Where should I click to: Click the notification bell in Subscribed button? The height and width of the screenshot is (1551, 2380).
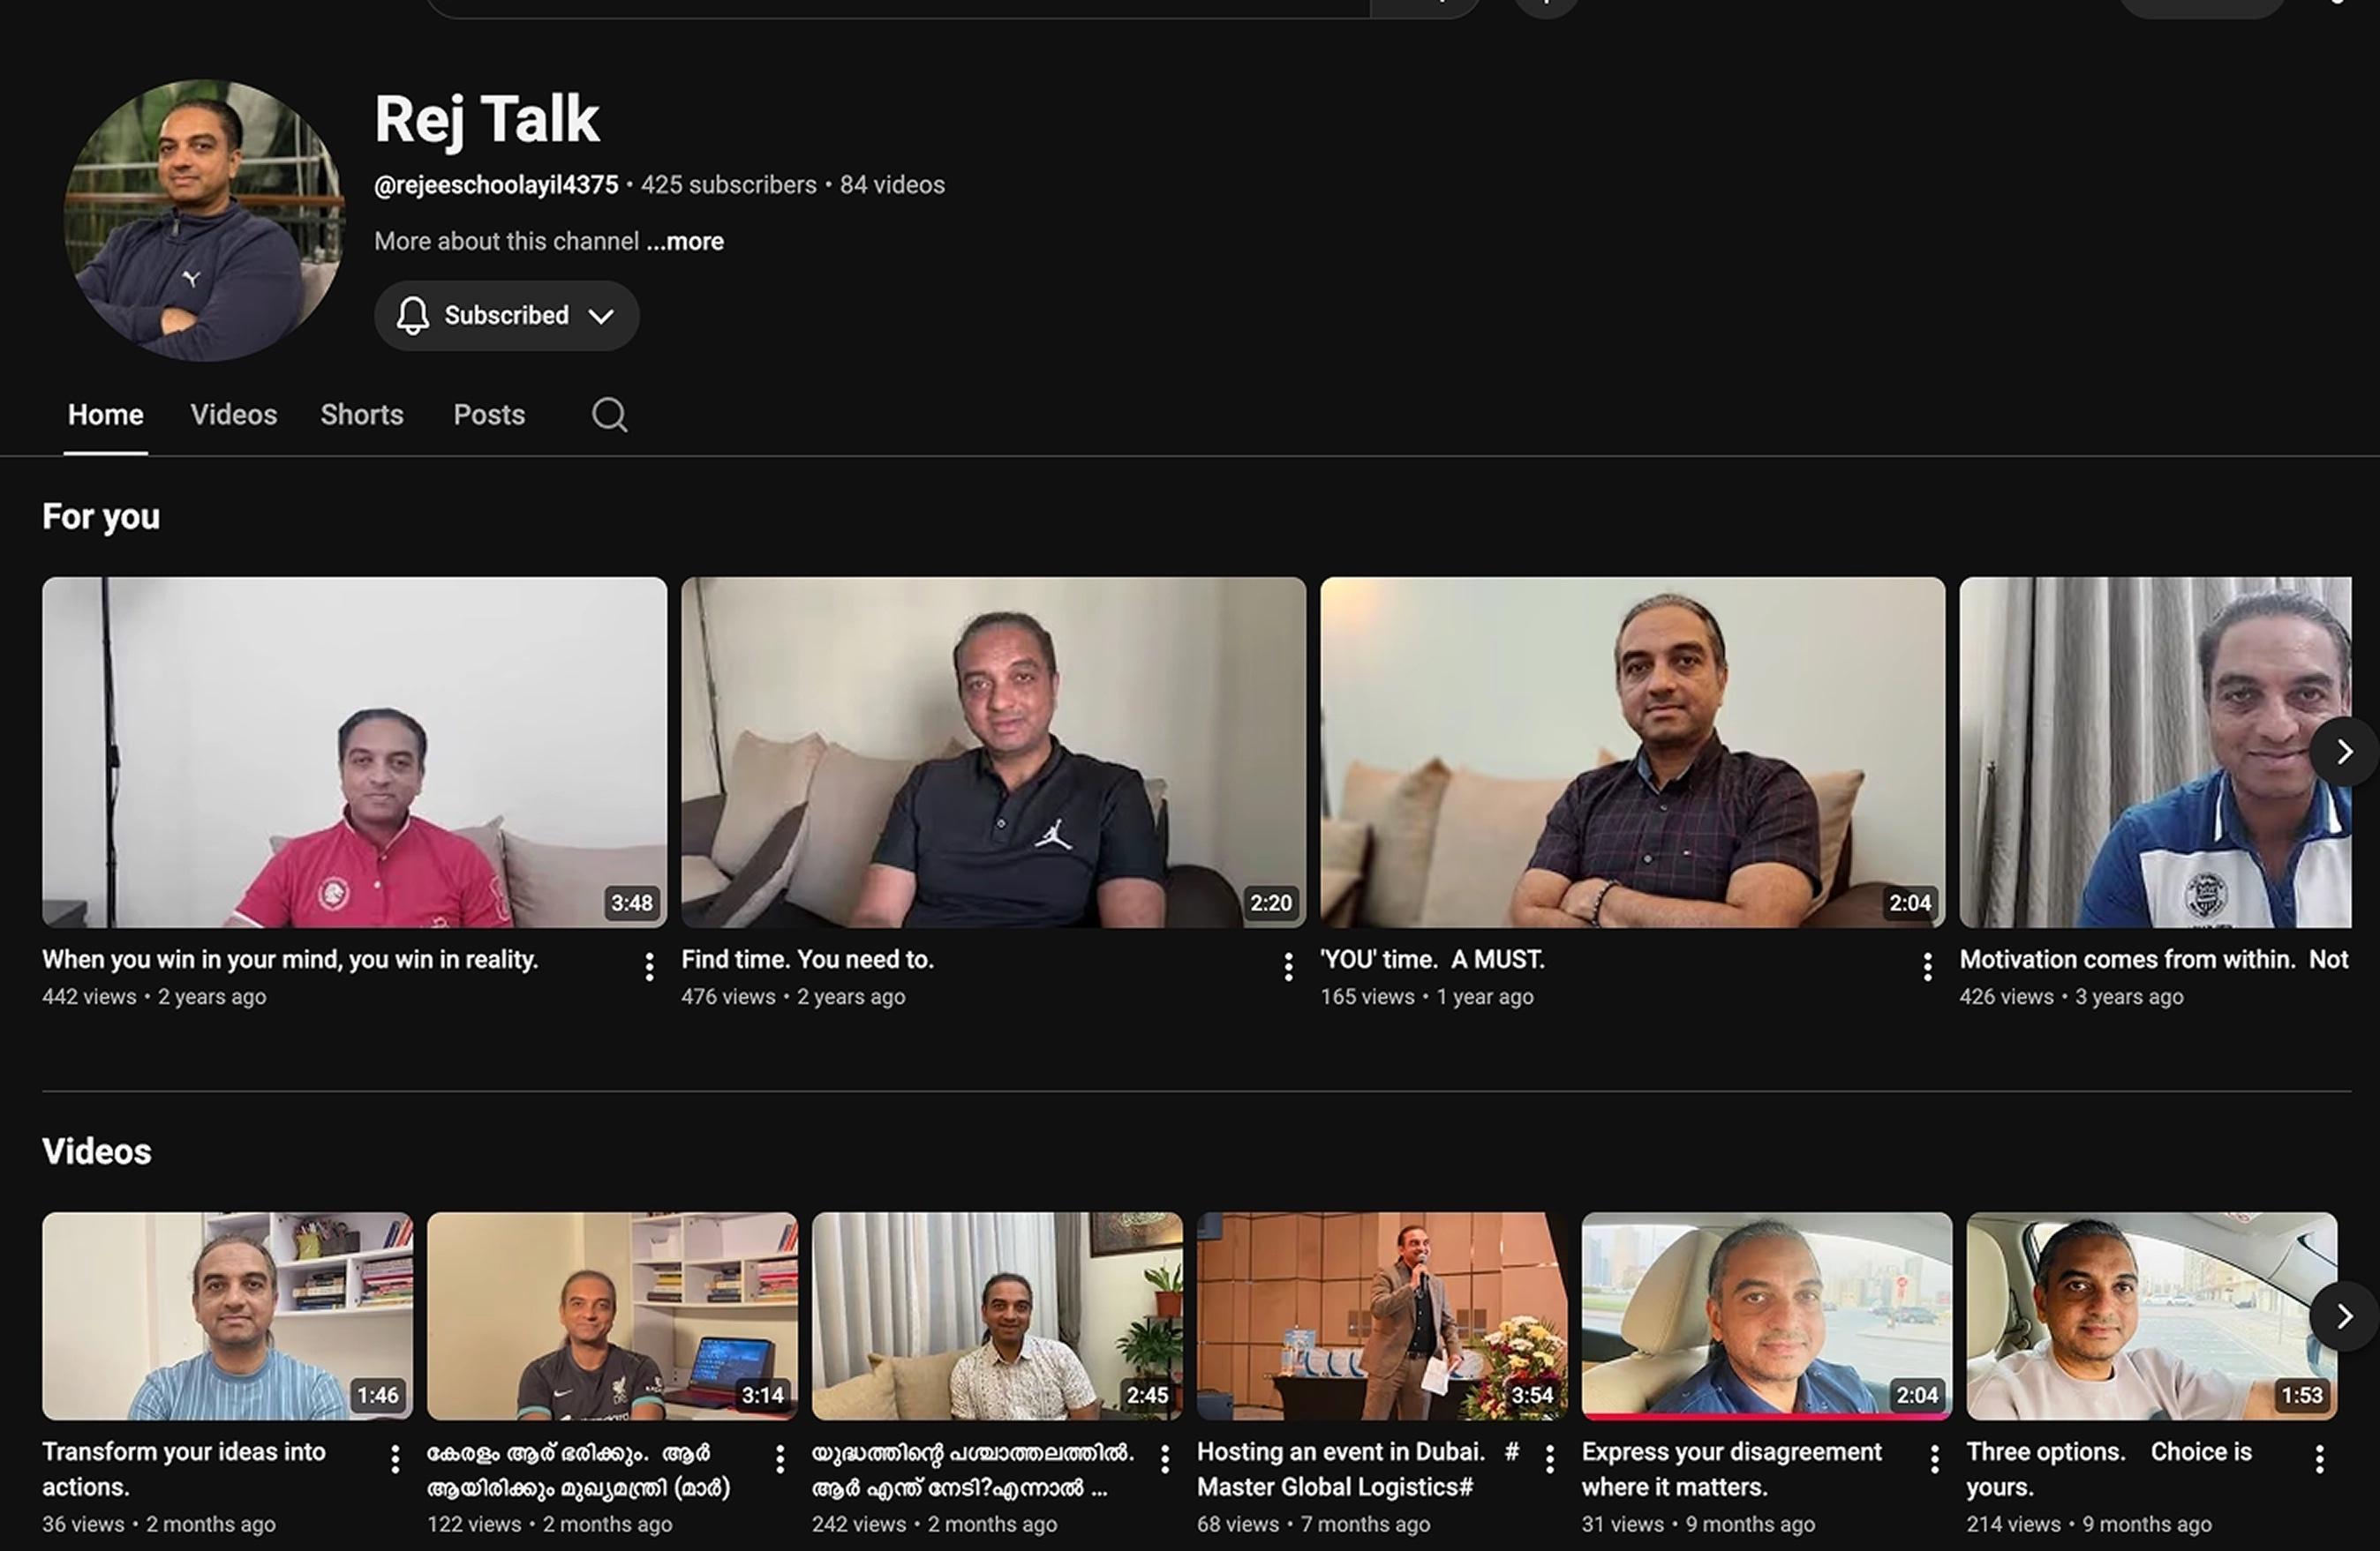(412, 316)
